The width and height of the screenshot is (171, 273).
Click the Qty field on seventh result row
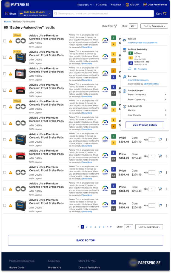coord(152,140)
